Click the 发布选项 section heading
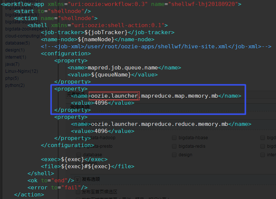 (x=91, y=179)
